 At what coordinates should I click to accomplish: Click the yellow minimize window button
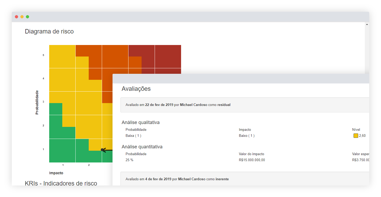click(x=22, y=17)
